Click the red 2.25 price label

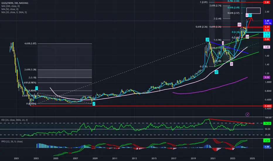click(267, 27)
